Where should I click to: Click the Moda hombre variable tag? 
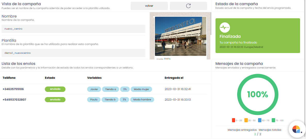pyautogui.click(x=142, y=100)
